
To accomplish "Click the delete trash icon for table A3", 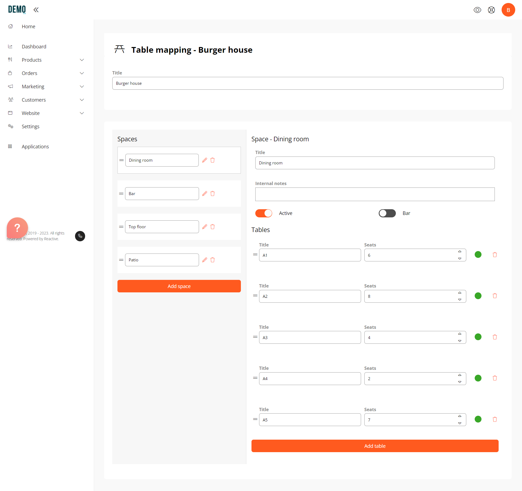I will [495, 336].
